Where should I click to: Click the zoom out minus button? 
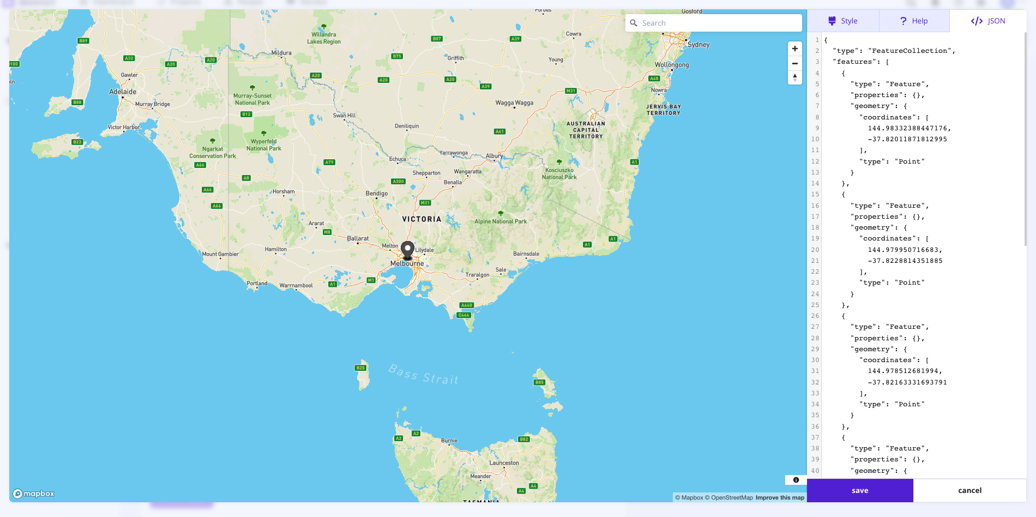(x=794, y=63)
